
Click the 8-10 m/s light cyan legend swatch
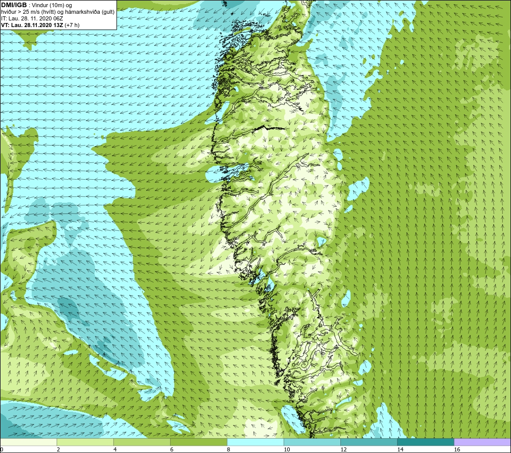click(x=255, y=442)
